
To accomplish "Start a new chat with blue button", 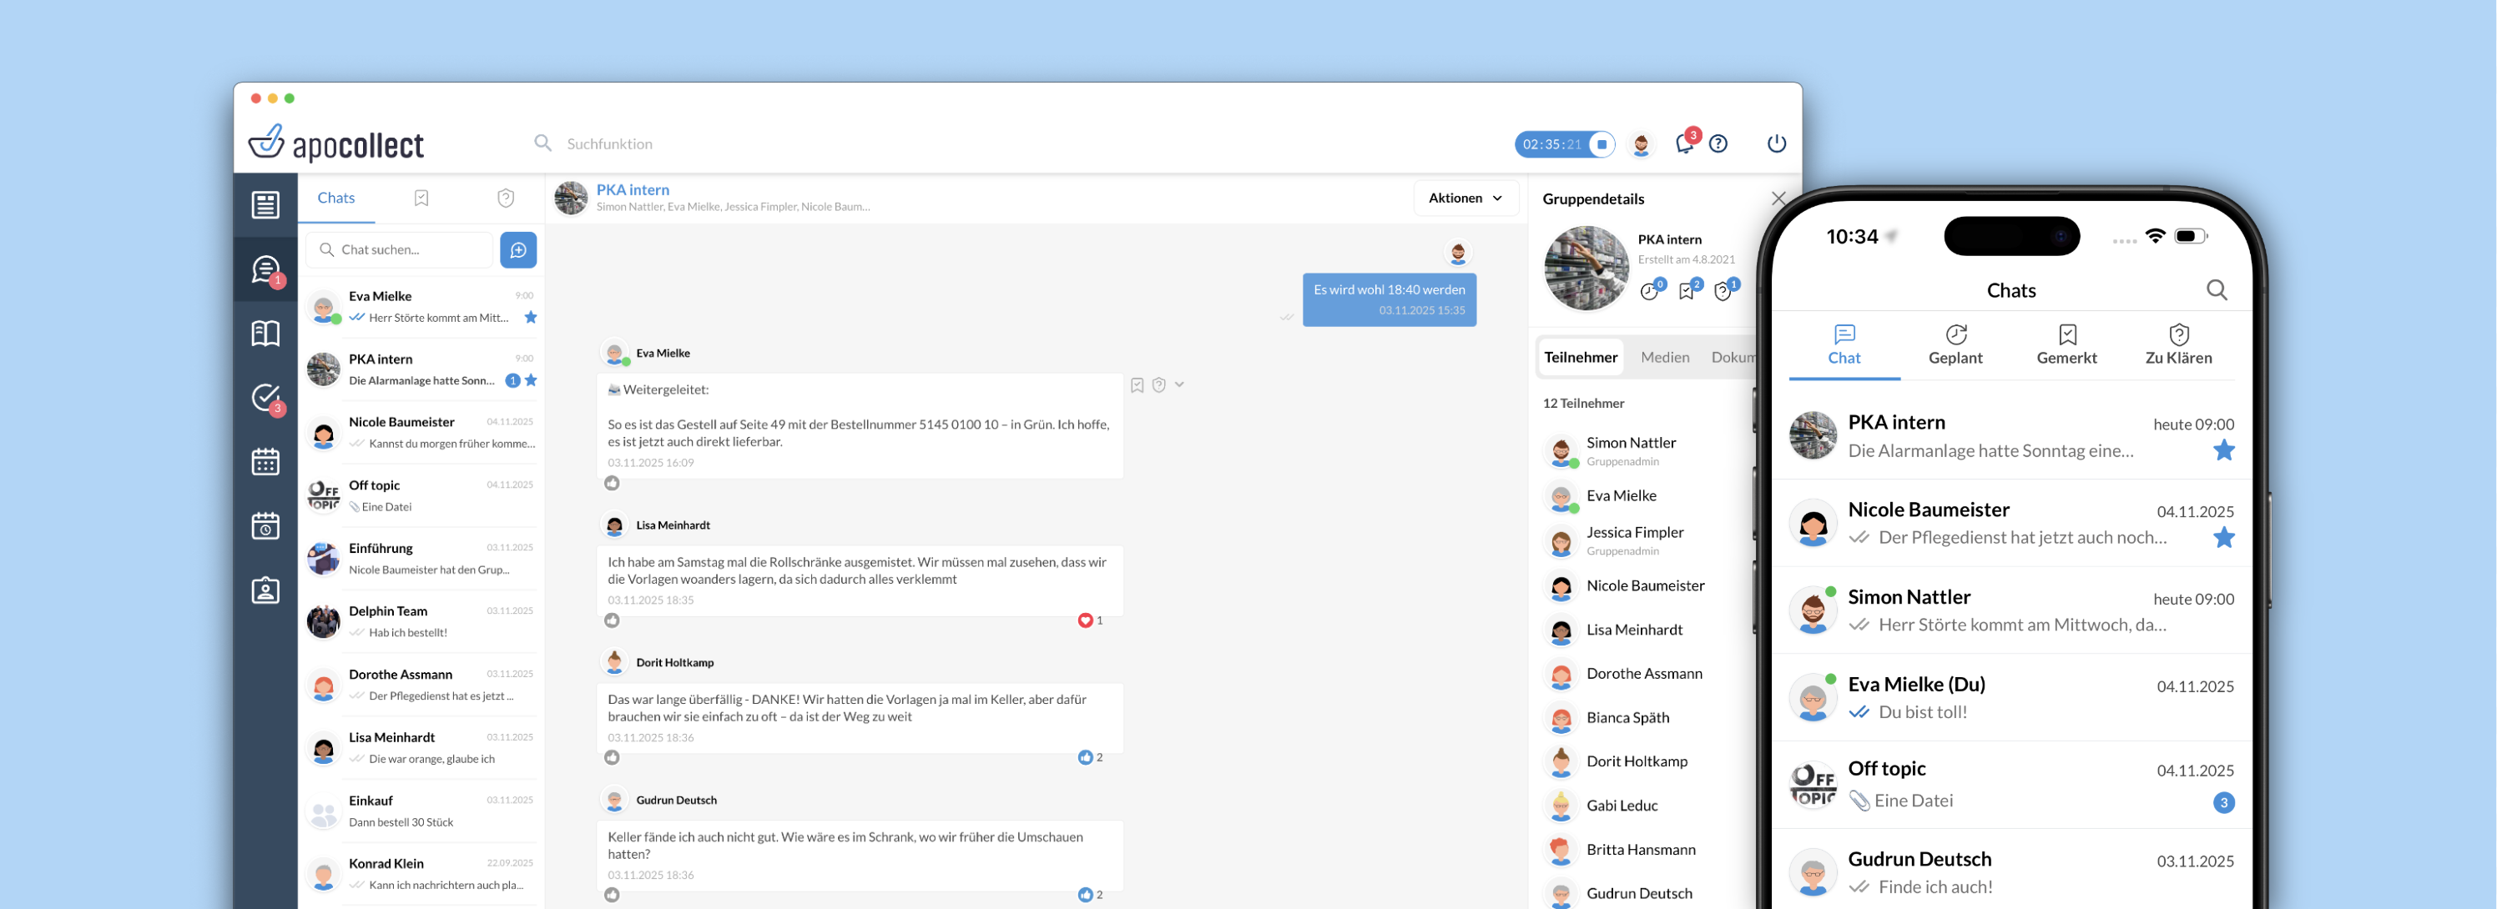I will pos(517,250).
